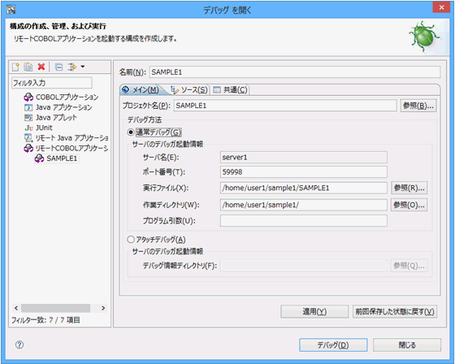Select アタッチデバッグ(A) radio button
Viewport: 455px width, 364px height.
click(131, 240)
